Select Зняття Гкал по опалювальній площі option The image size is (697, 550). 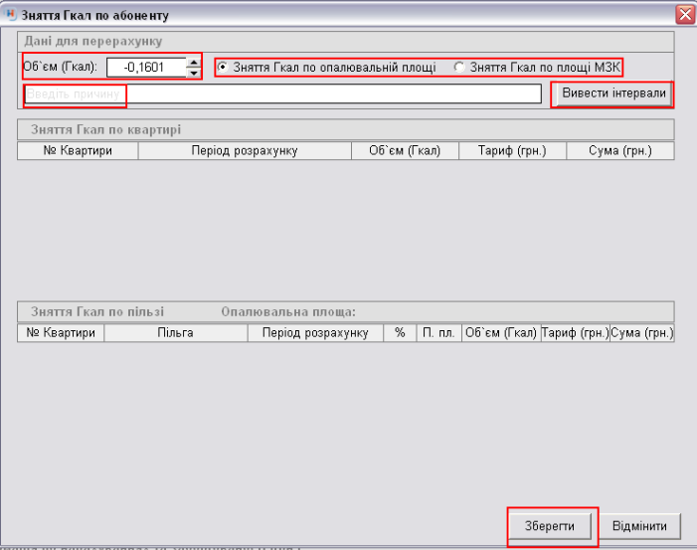[x=223, y=68]
